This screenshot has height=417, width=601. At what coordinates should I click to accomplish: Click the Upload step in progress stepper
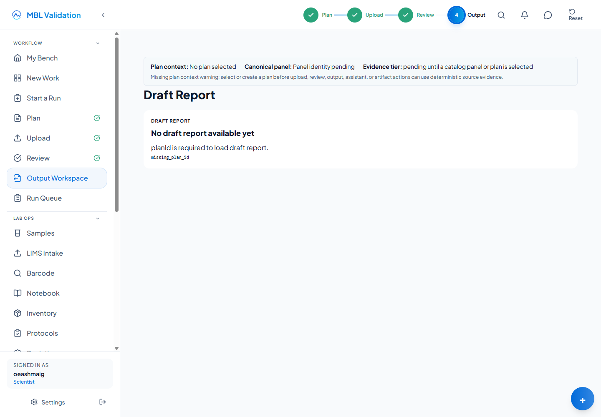[365, 15]
